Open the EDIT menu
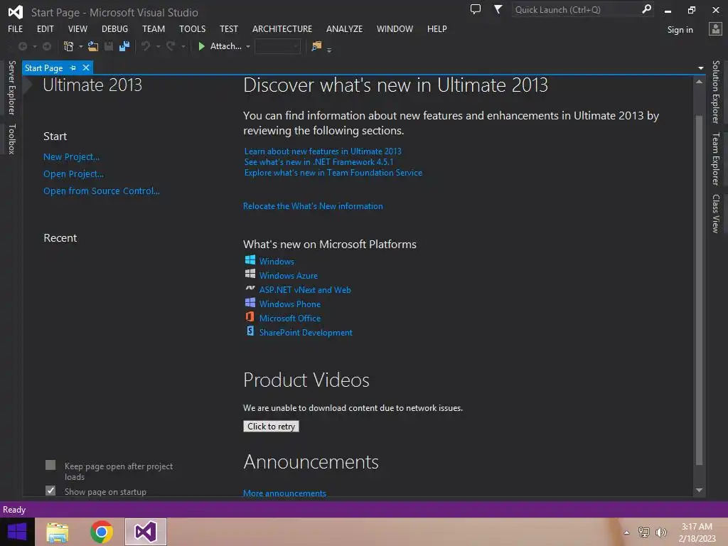The height and width of the screenshot is (546, 728). 45,28
